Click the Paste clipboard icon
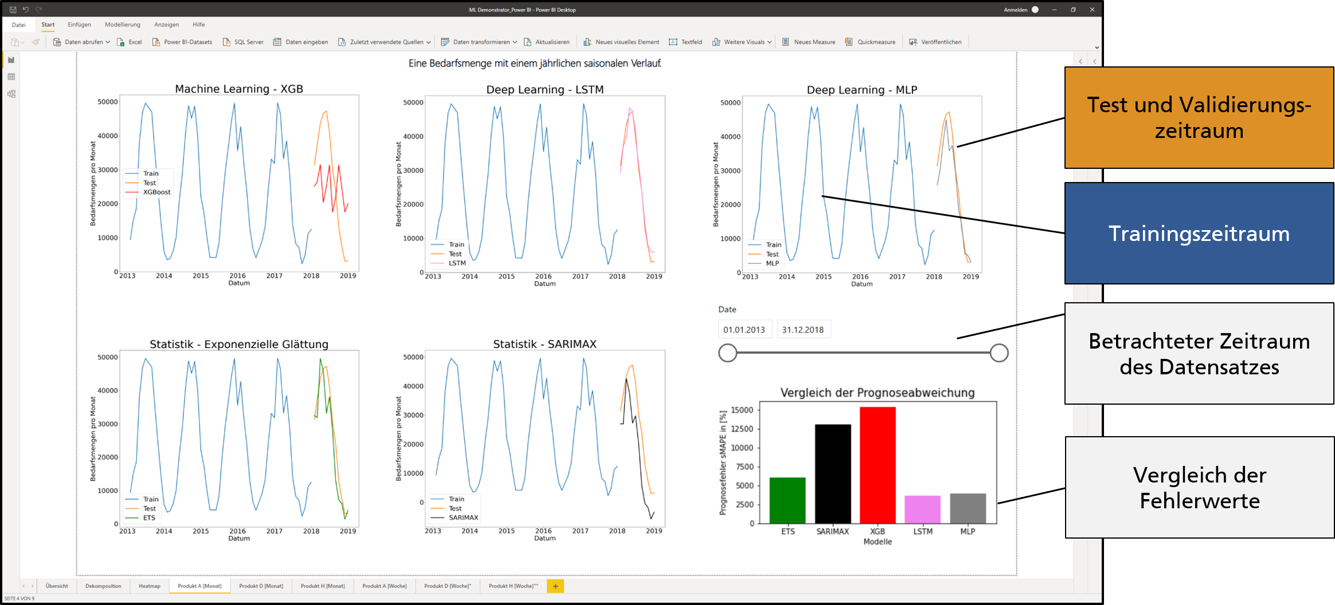Screen dimensions: 1335x605 click(15, 42)
